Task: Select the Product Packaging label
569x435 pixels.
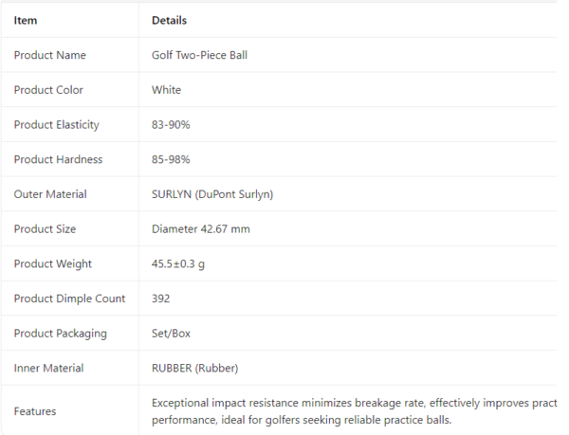Action: (x=61, y=334)
